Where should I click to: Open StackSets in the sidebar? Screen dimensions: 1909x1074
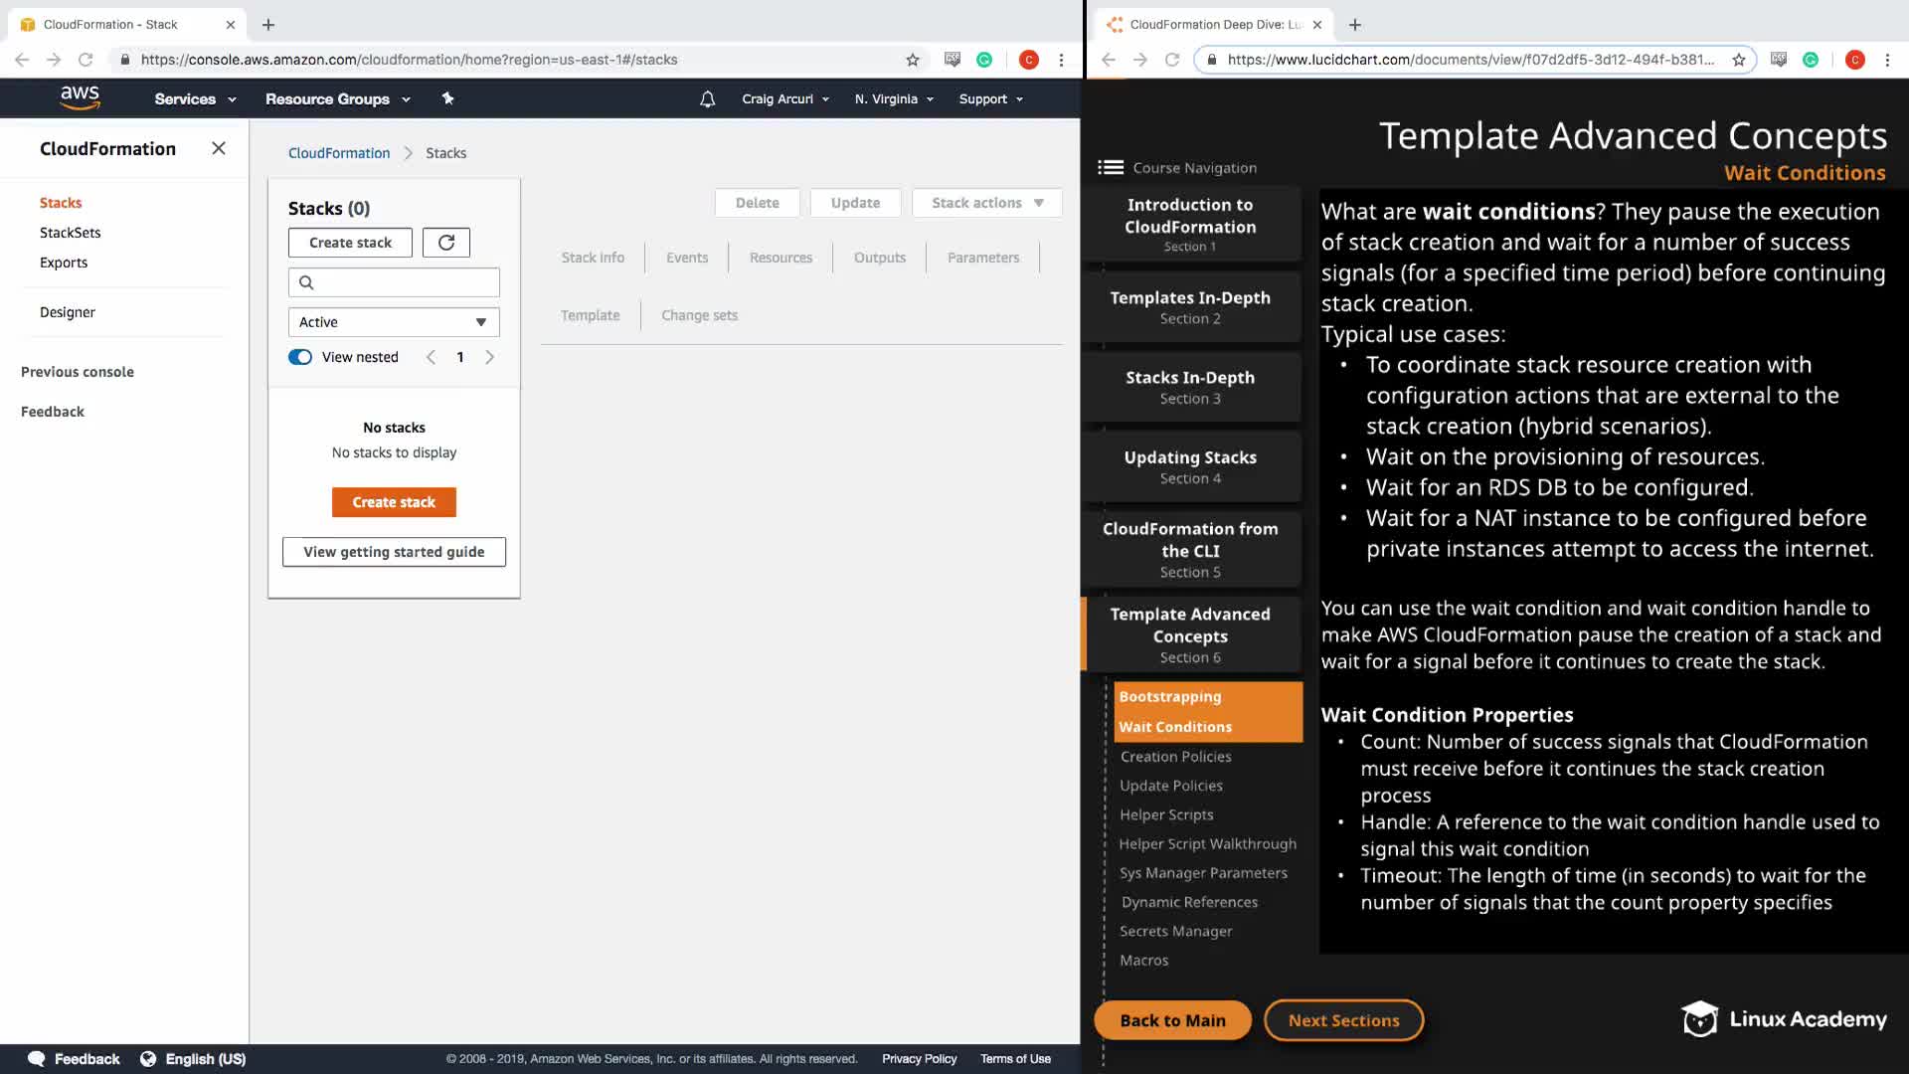point(70,233)
